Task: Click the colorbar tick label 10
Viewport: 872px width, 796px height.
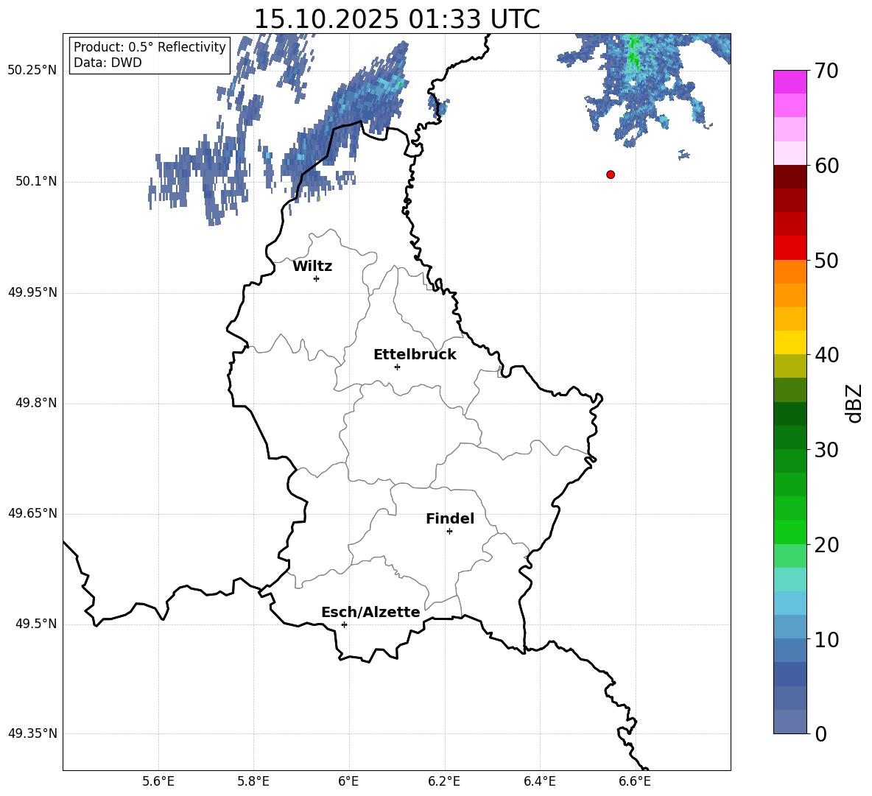Action: pos(826,639)
